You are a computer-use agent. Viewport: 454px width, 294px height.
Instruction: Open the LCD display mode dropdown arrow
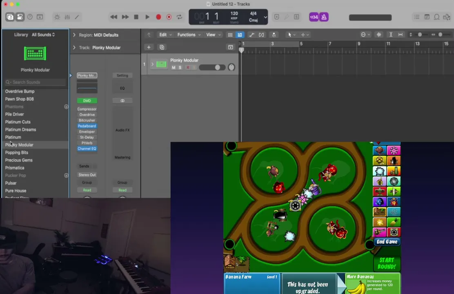pos(265,18)
